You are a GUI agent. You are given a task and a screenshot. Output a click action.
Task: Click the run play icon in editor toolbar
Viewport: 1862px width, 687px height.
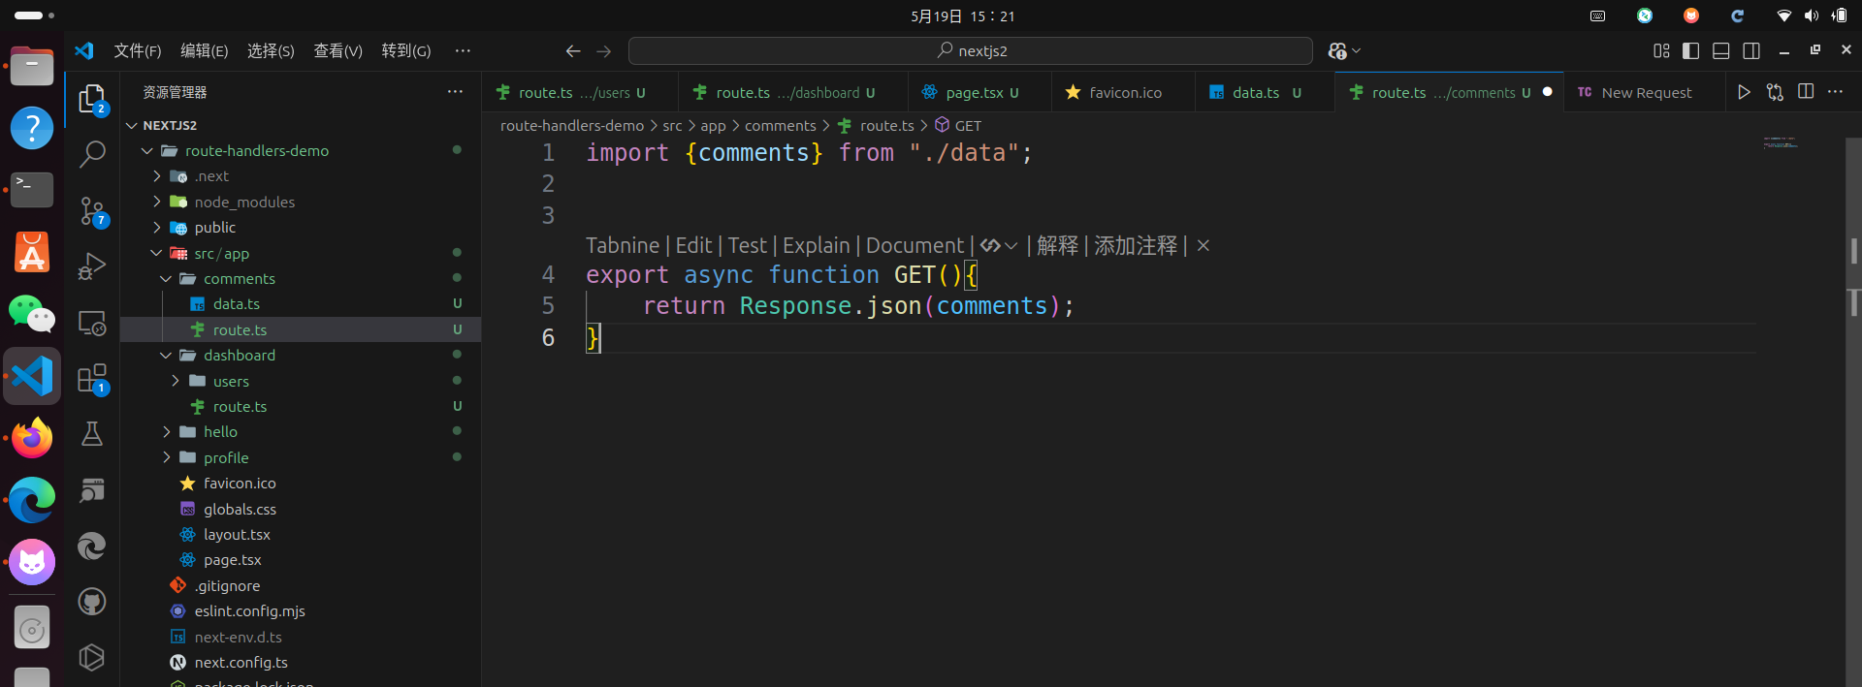1744,92
